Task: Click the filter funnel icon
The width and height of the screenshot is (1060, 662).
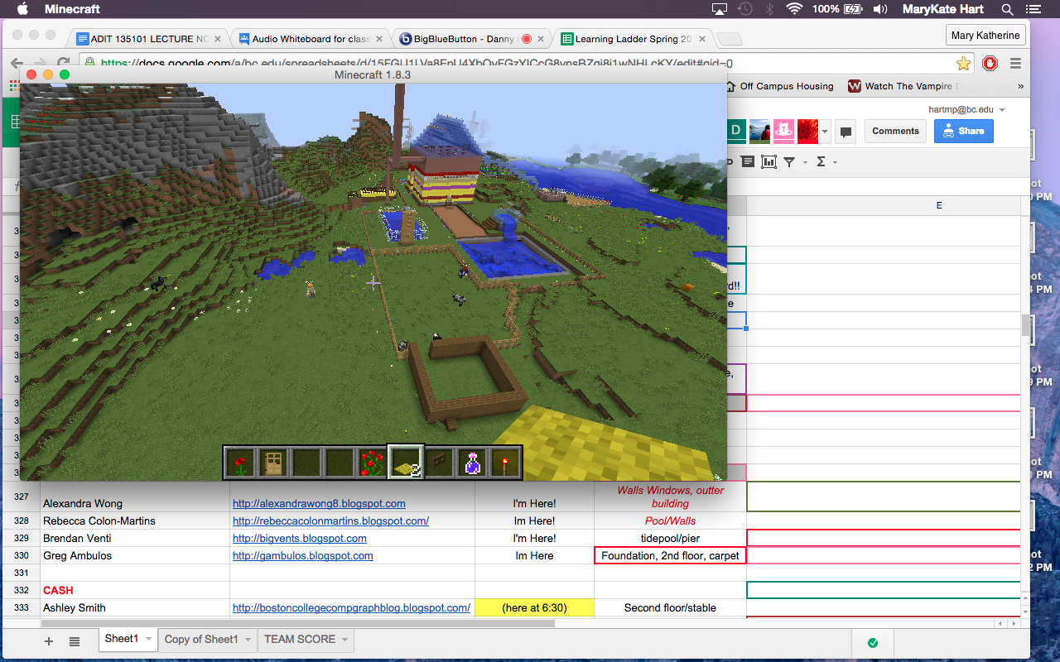Action: pos(789,162)
